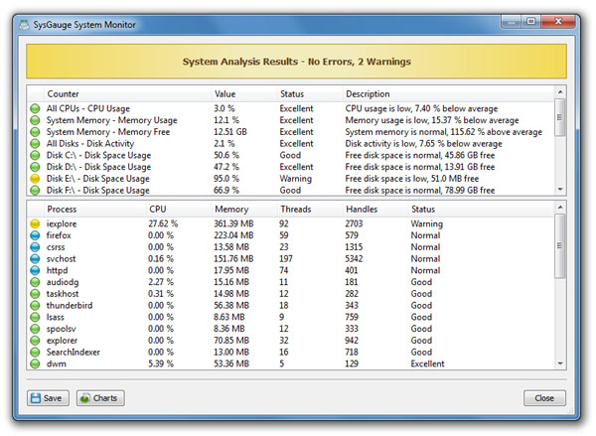Click the blue status icon next to svchost
The height and width of the screenshot is (436, 596).
click(x=35, y=259)
